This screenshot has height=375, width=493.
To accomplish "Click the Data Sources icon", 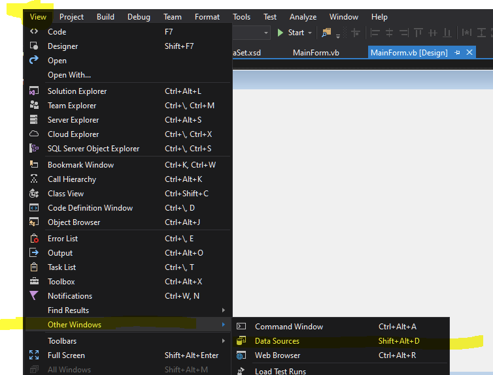I will (x=241, y=340).
